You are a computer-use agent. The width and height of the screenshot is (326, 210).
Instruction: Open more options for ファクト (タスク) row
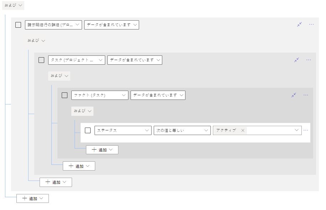[306, 95]
